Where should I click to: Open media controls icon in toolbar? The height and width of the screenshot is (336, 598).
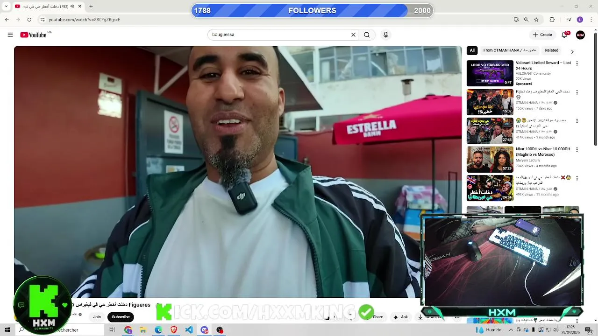[x=569, y=20]
